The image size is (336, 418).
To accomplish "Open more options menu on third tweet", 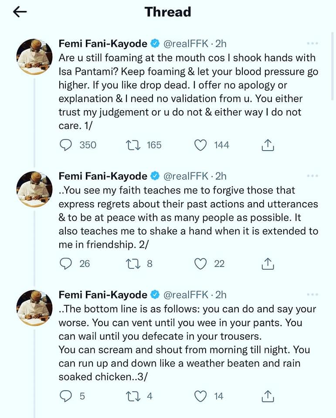I will (x=312, y=295).
